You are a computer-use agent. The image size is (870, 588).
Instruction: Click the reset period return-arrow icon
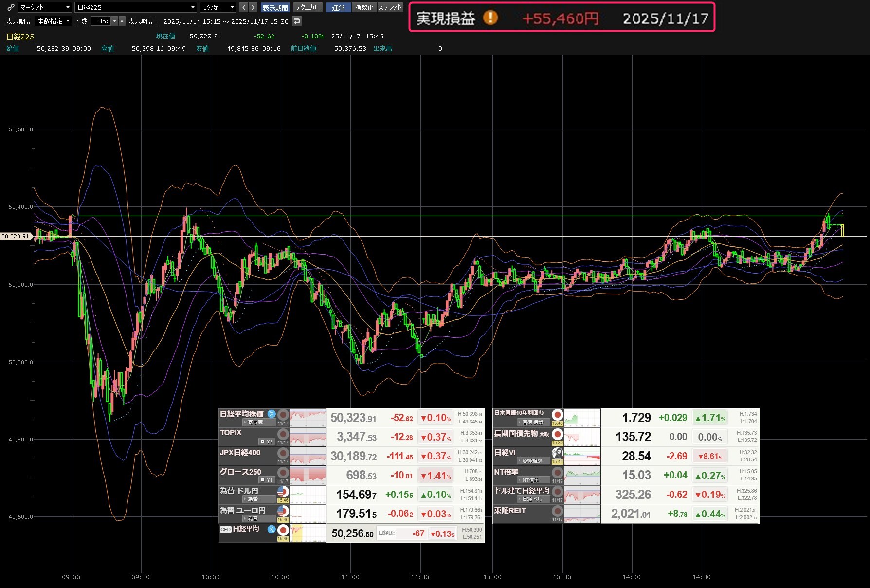click(297, 21)
